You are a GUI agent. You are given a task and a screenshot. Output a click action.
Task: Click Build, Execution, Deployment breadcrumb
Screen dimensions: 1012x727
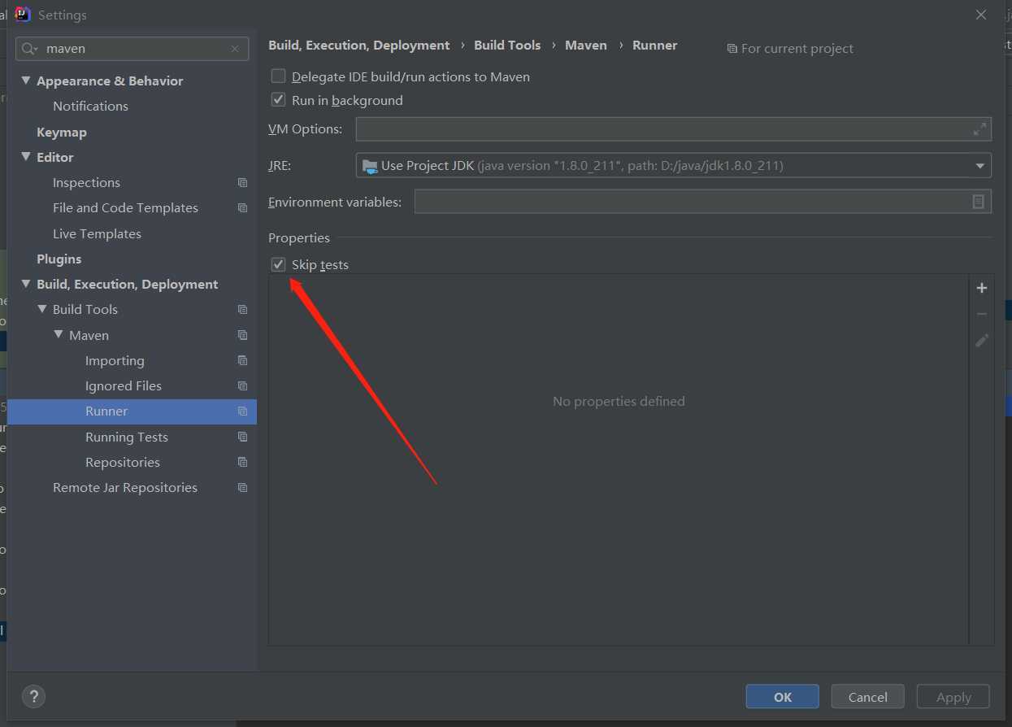click(x=359, y=46)
